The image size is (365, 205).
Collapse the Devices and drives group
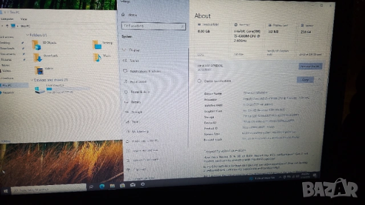click(32, 80)
